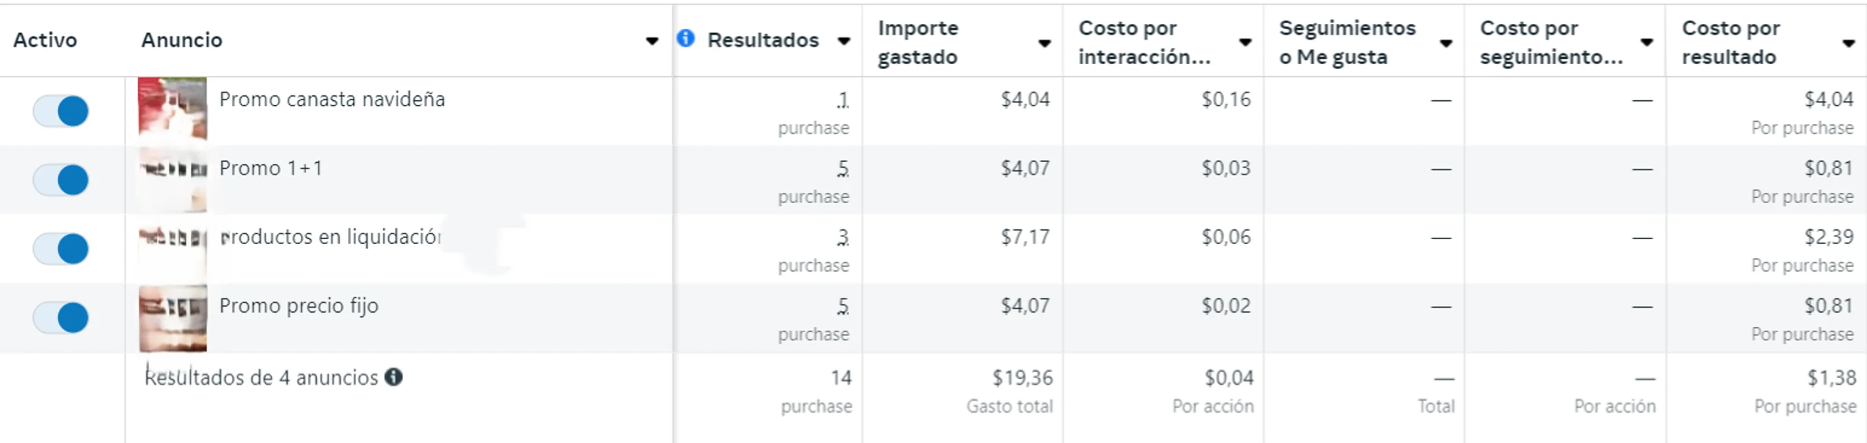
Task: Switch off the Promo precio fijo ad
Action: coord(60,317)
